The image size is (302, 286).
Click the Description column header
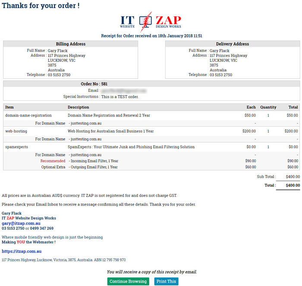coord(79,107)
